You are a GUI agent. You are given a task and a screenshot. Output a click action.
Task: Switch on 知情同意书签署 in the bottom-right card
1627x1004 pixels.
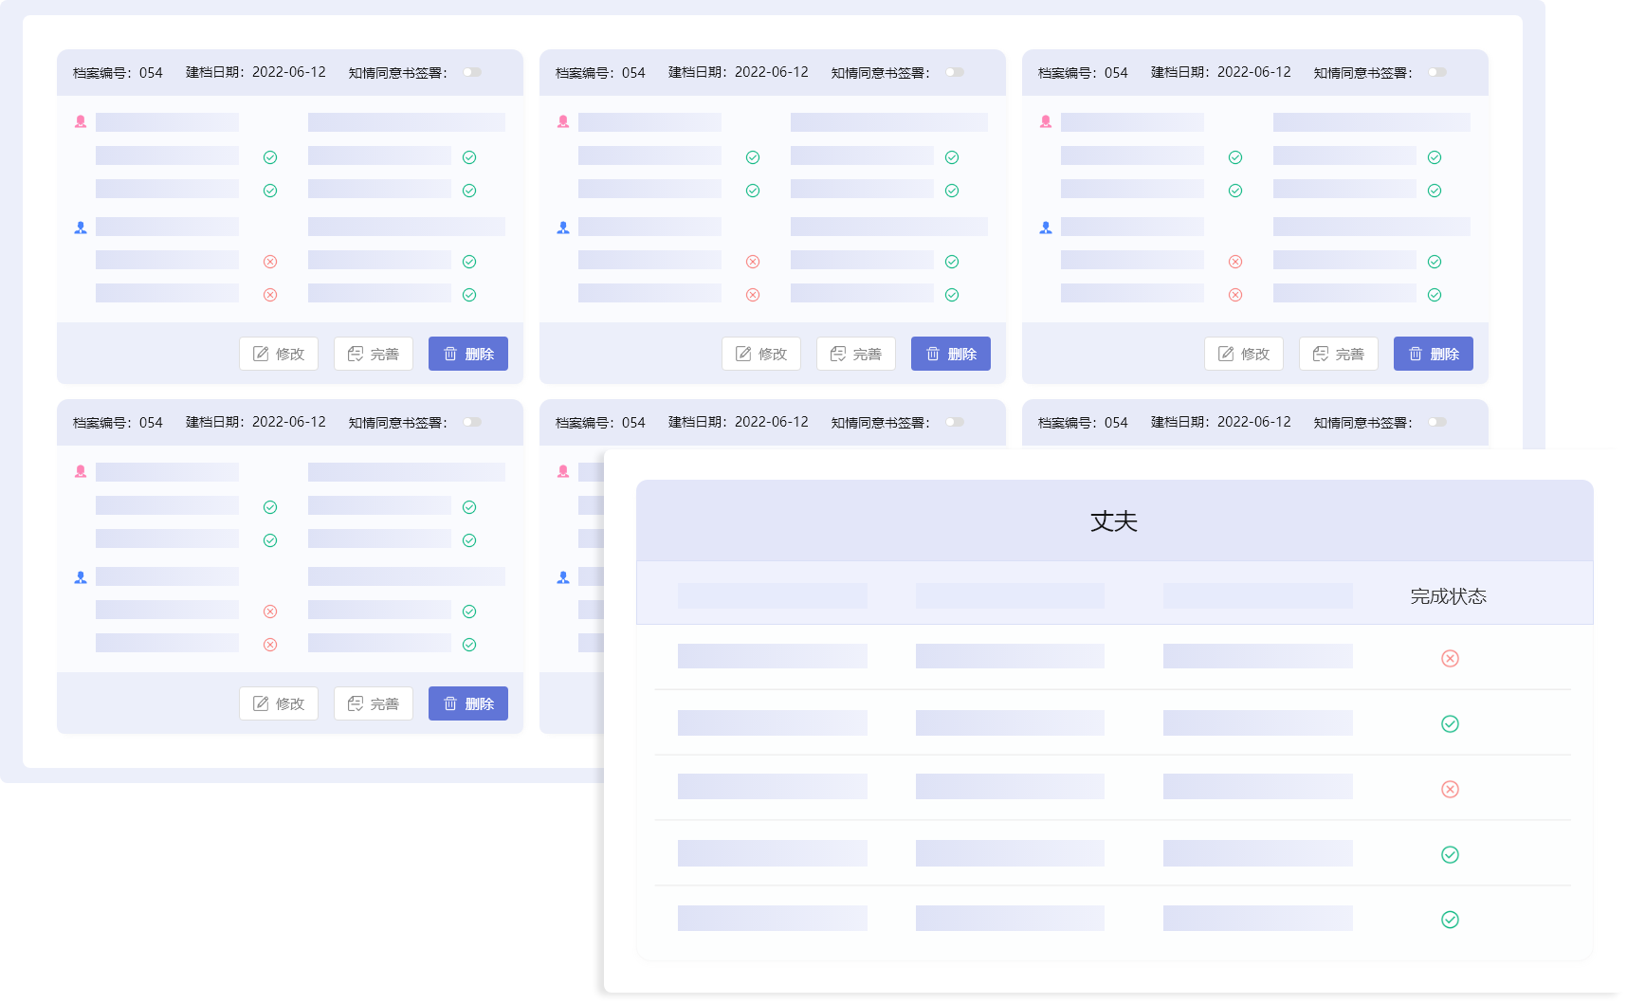point(1437,422)
